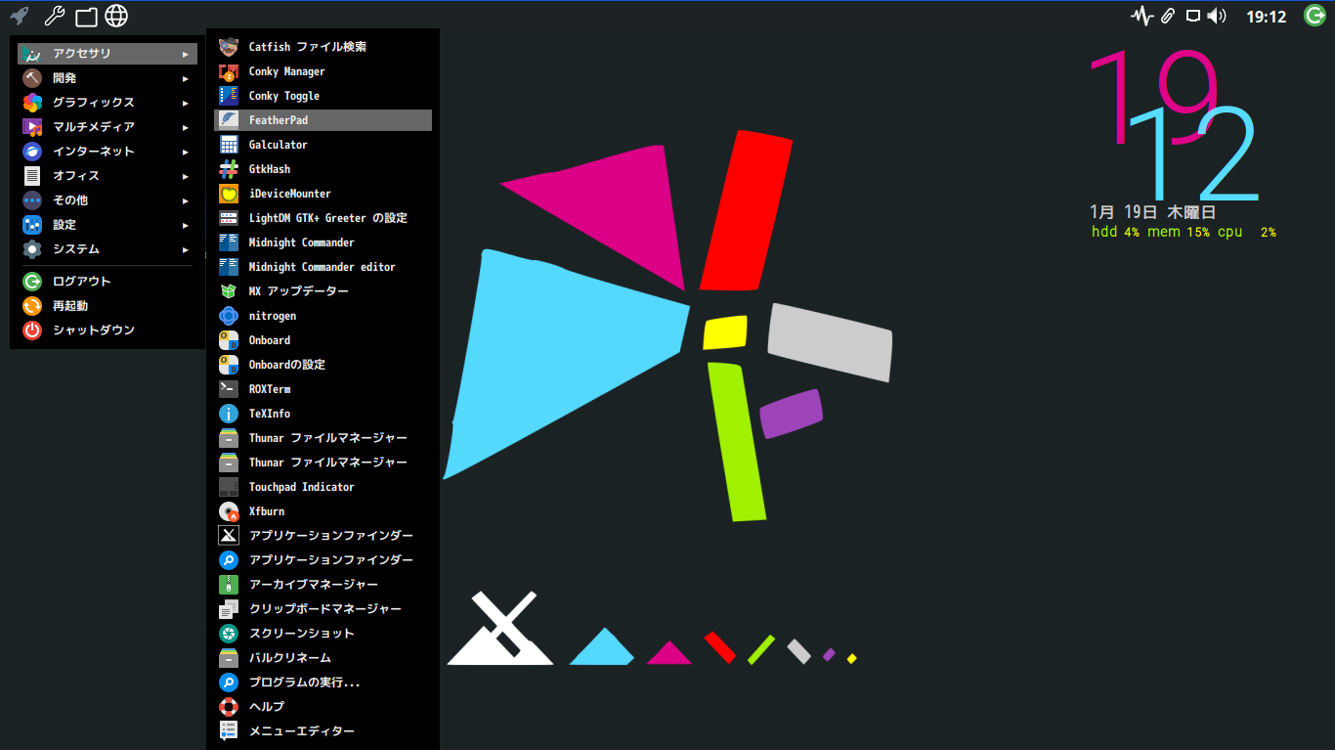Expand the システム submenu arrow

click(186, 249)
